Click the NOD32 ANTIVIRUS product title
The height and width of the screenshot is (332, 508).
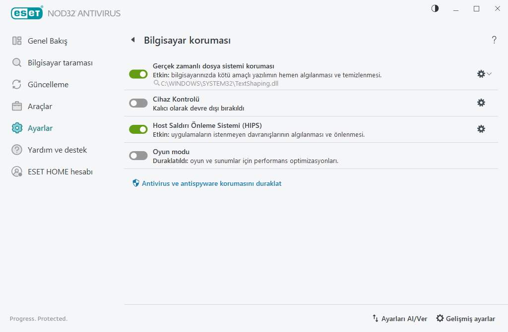point(84,13)
